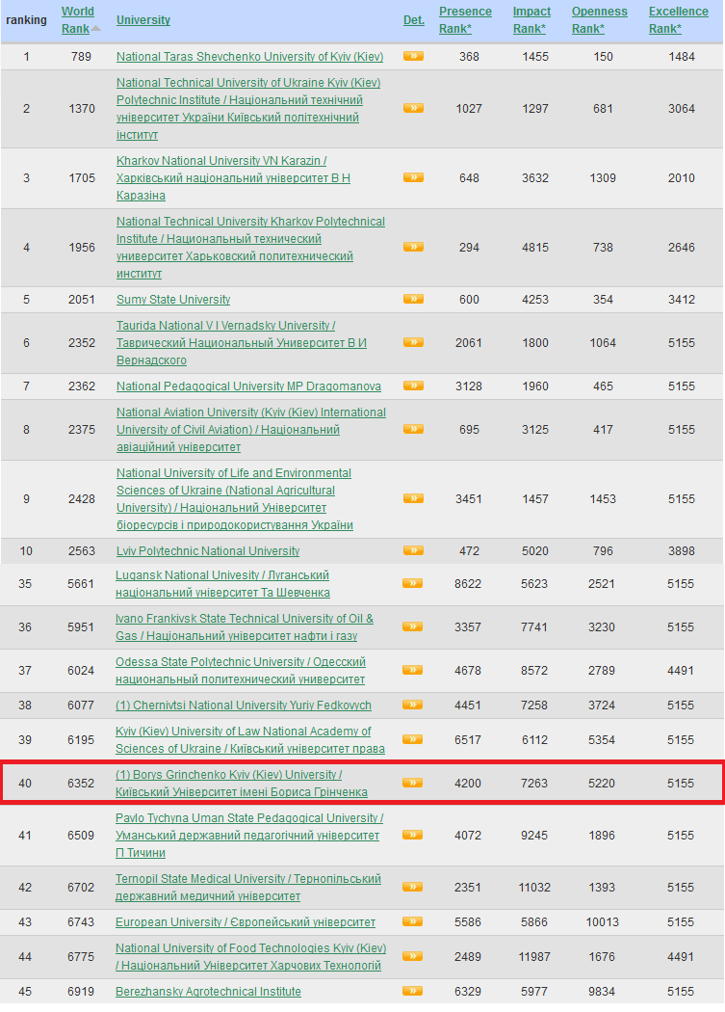
Task: Open Pavlo Tychyna Uman State Pedagogical University link
Action: coord(249,836)
